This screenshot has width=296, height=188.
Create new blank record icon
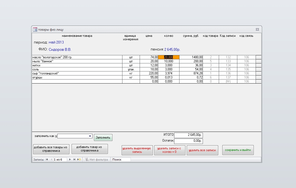pyautogui.click(x=79, y=160)
